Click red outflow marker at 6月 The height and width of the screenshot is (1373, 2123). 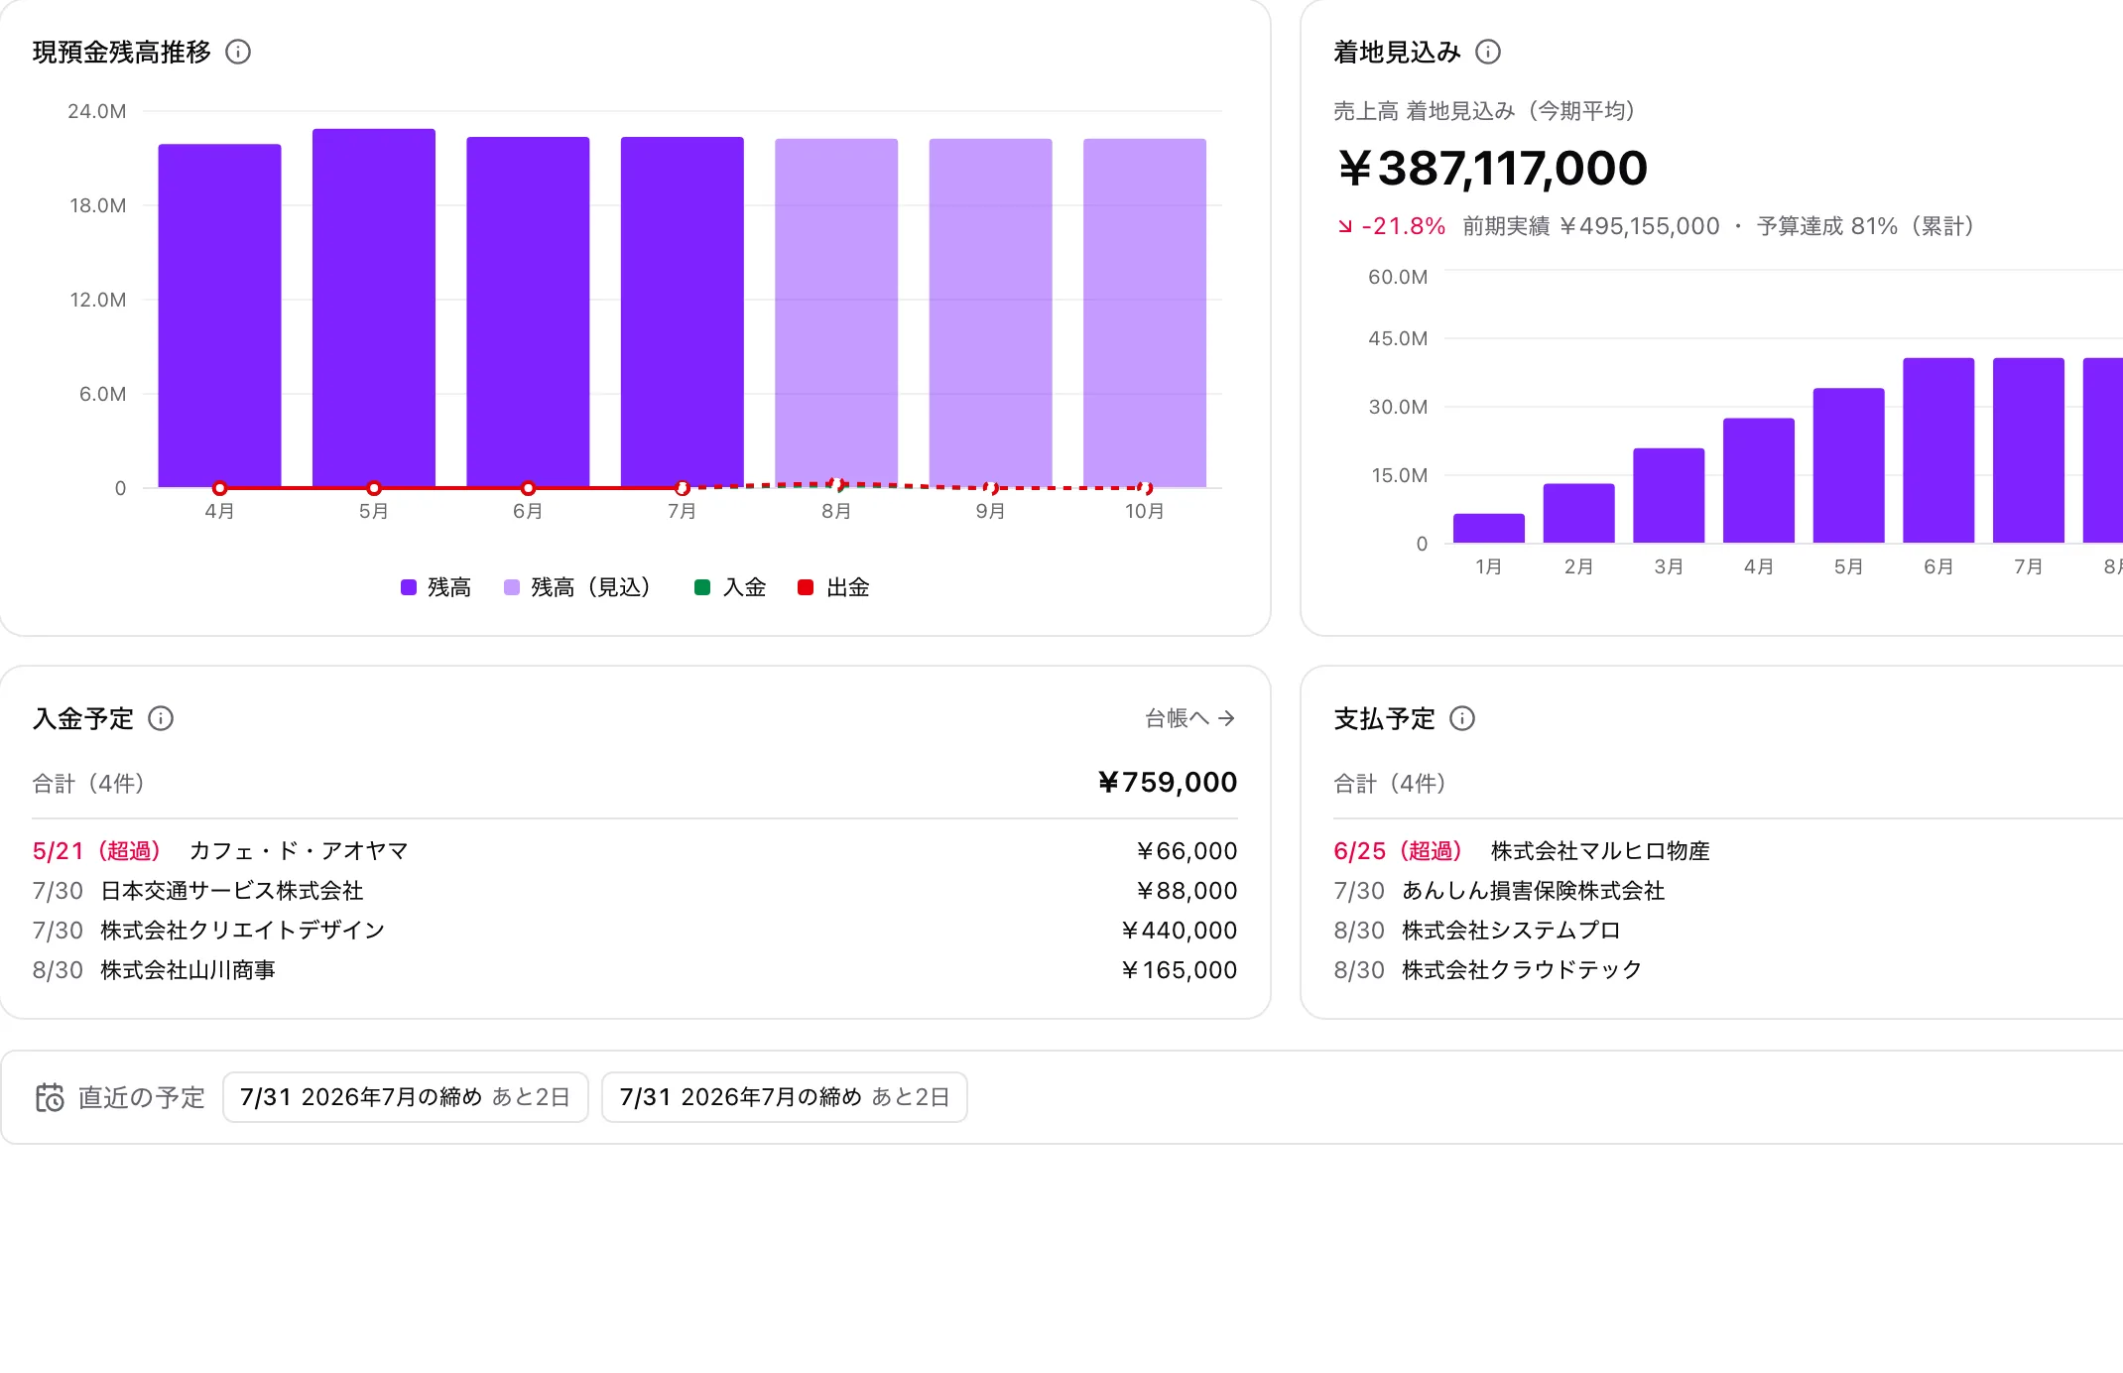528,488
